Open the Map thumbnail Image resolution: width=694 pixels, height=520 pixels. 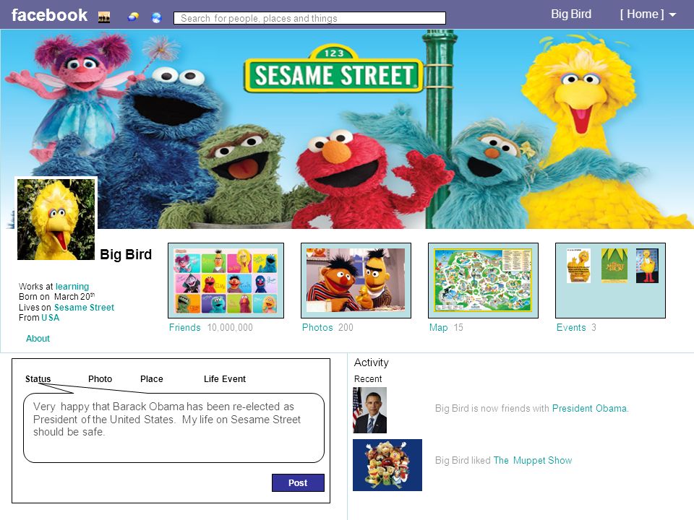(x=484, y=280)
